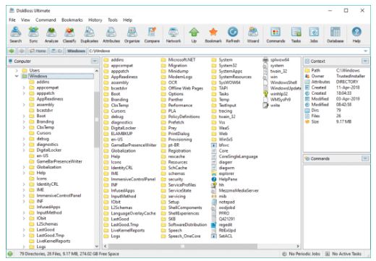376x261 pixels.
Task: Open the Tasks toolbar icon
Action: [296, 35]
